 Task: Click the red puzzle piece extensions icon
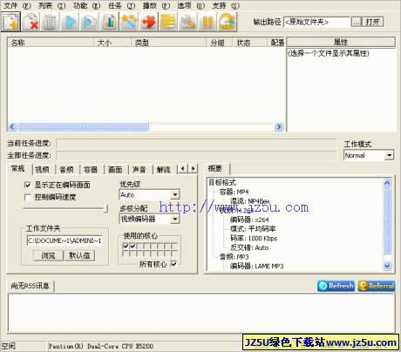149,22
